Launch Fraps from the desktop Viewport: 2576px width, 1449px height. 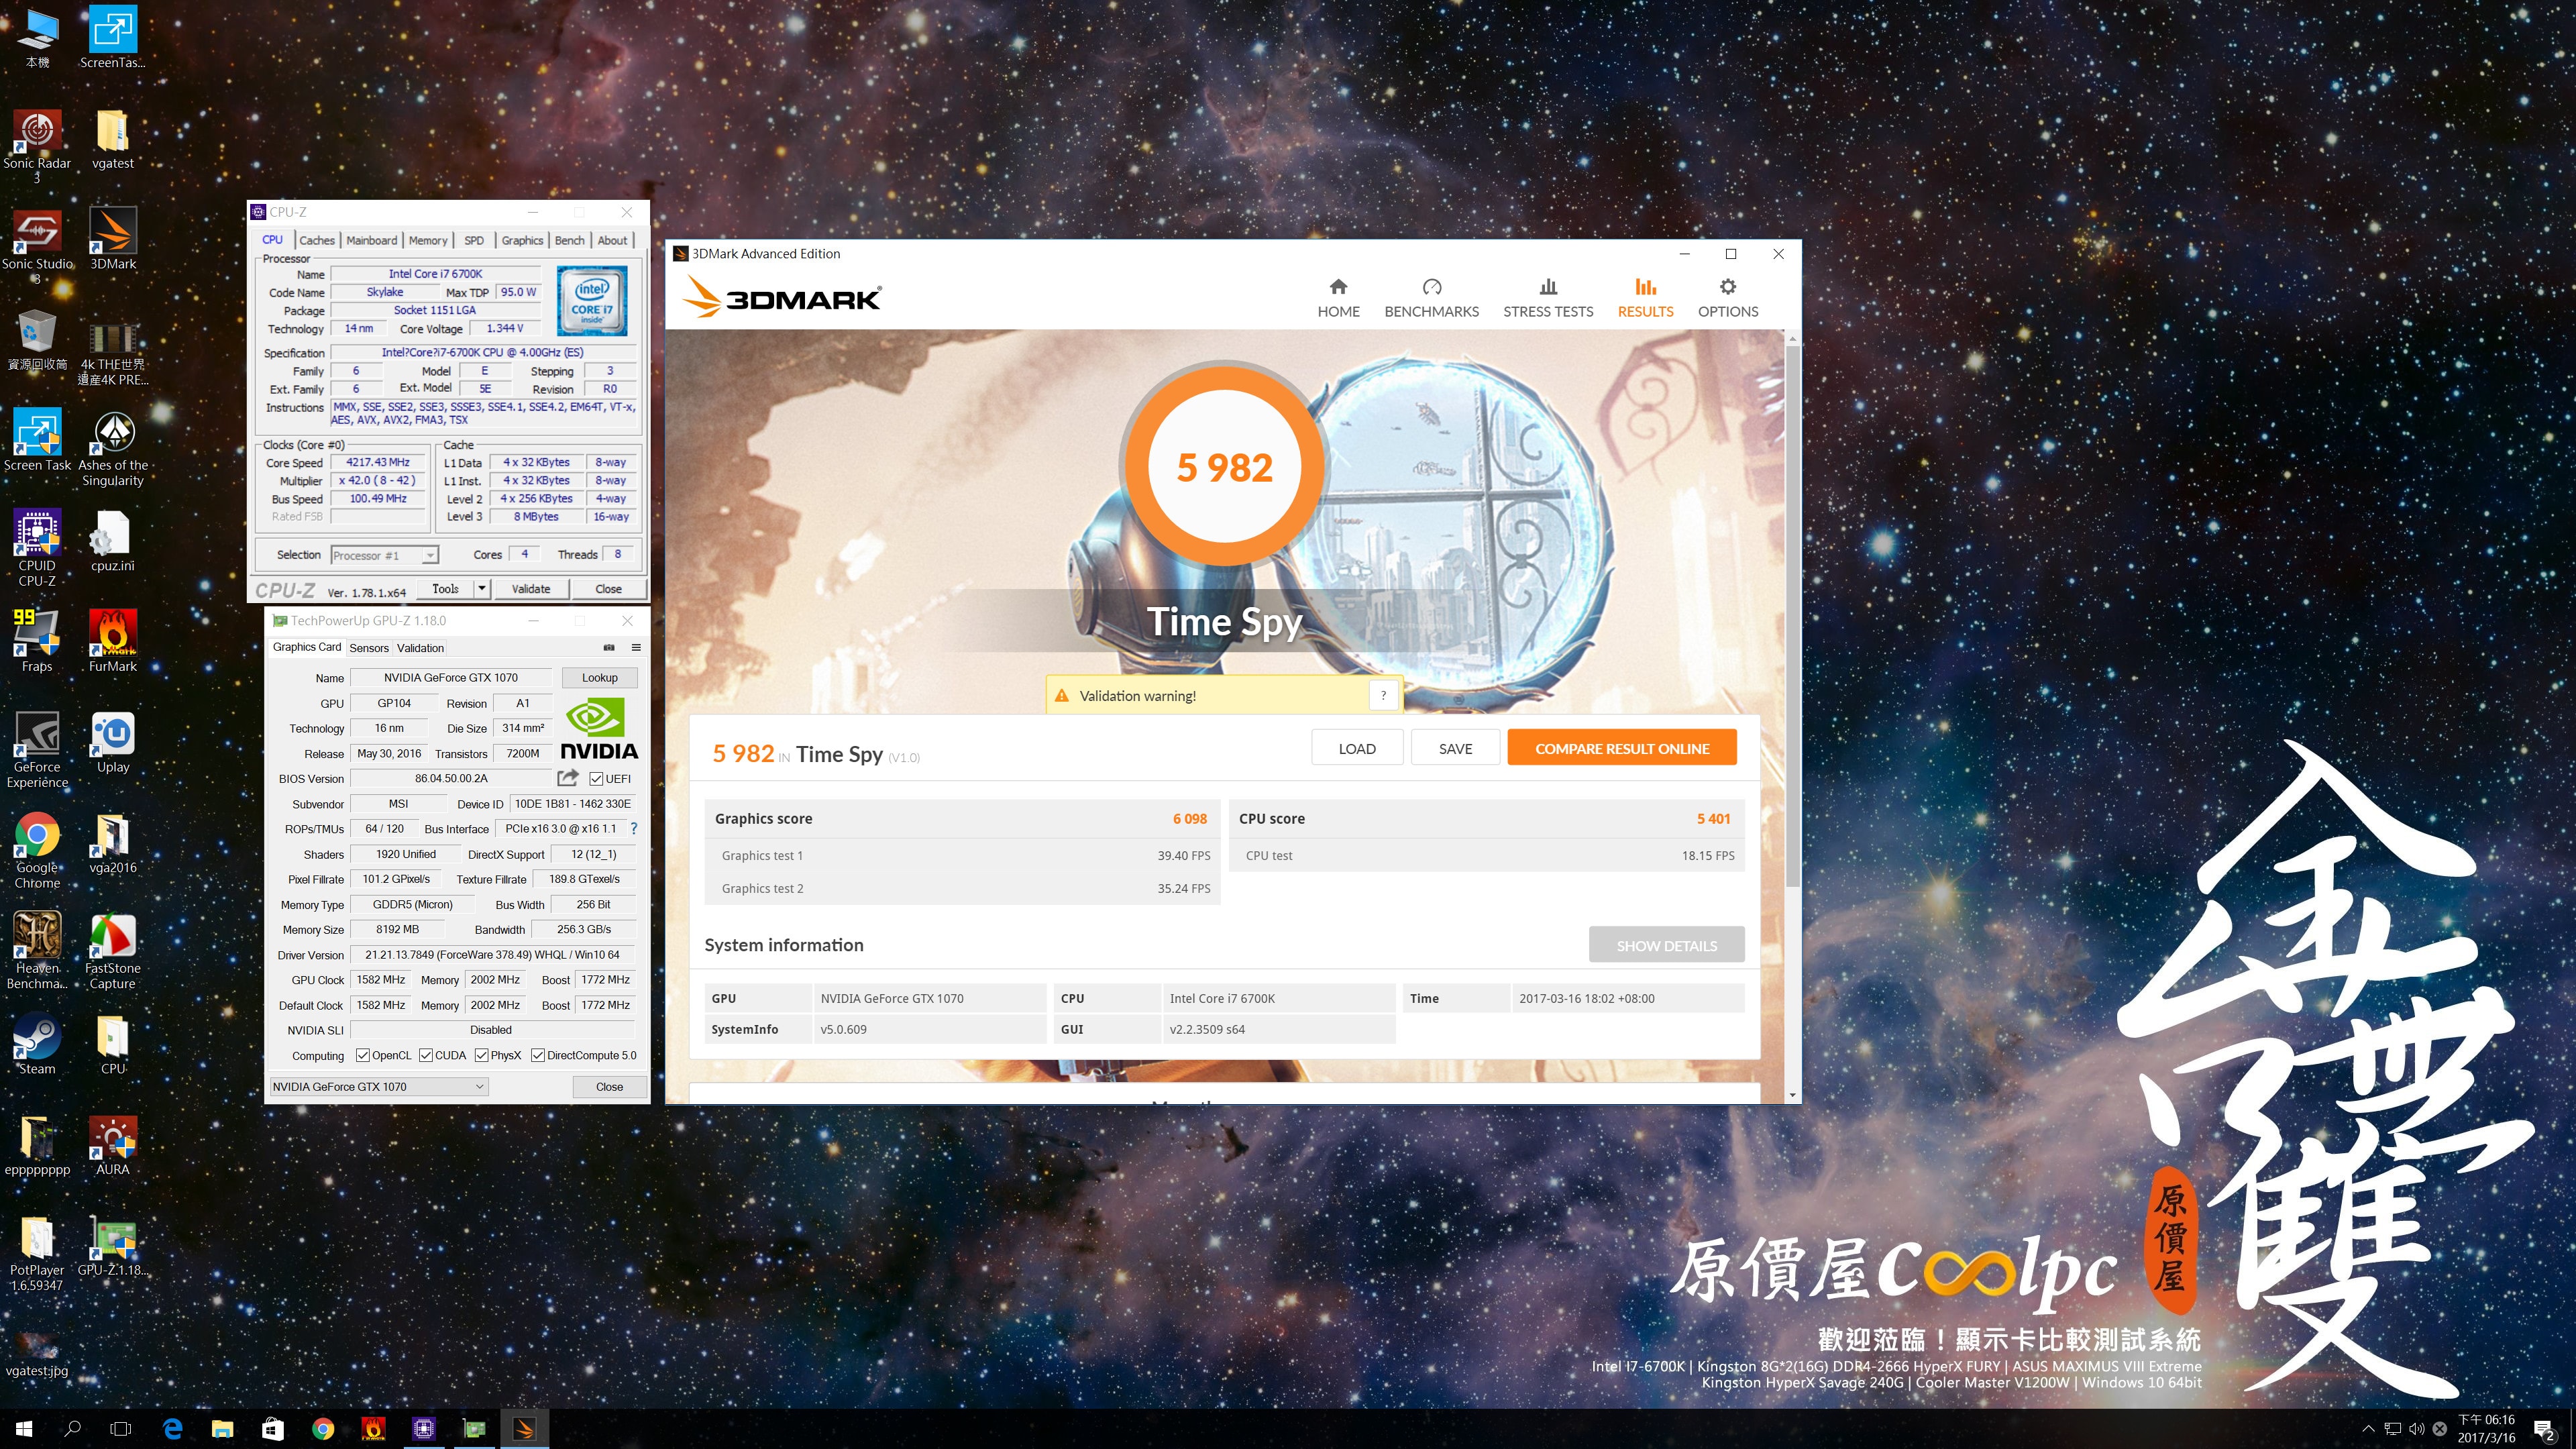tap(37, 641)
